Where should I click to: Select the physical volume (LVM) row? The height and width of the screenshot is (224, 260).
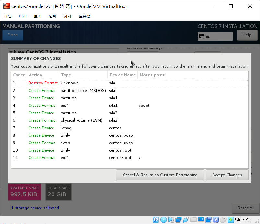(130, 120)
